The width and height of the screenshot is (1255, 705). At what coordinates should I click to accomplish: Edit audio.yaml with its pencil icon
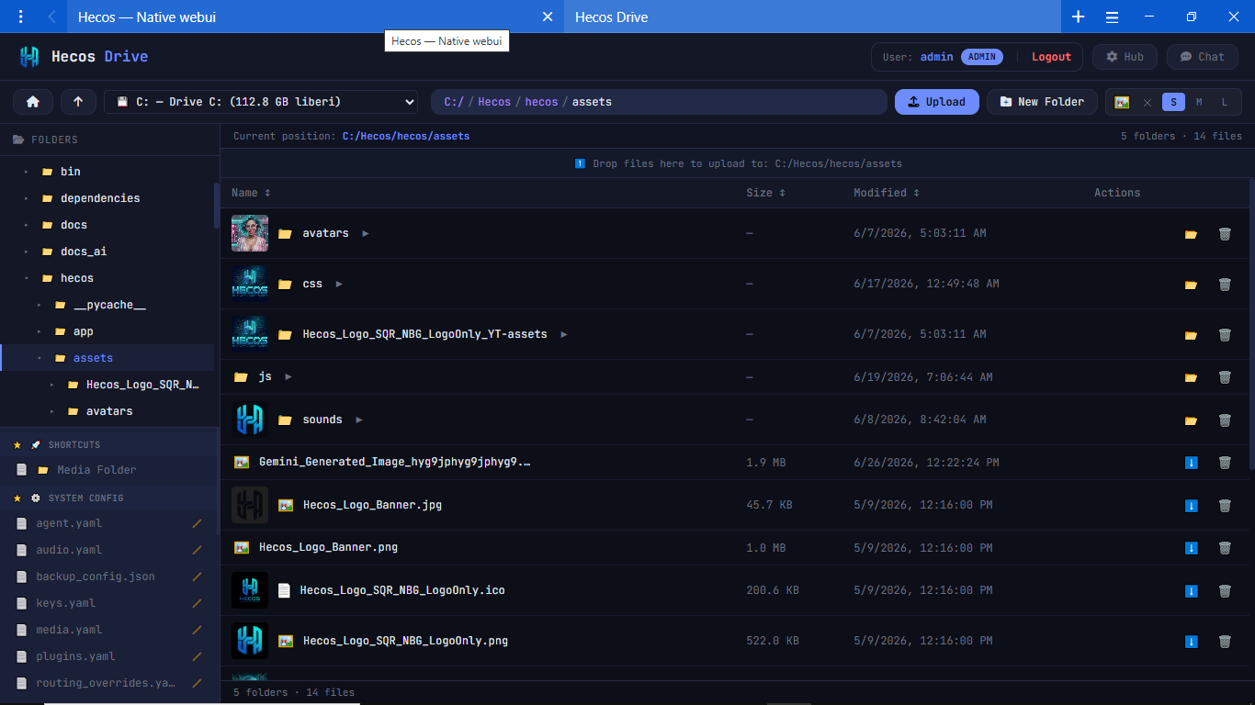coord(197,550)
